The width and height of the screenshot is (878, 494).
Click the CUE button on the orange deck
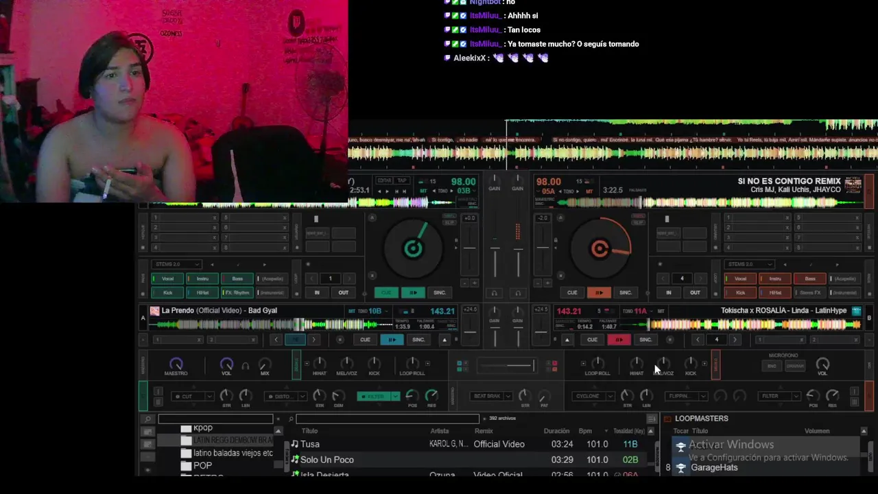(x=572, y=292)
